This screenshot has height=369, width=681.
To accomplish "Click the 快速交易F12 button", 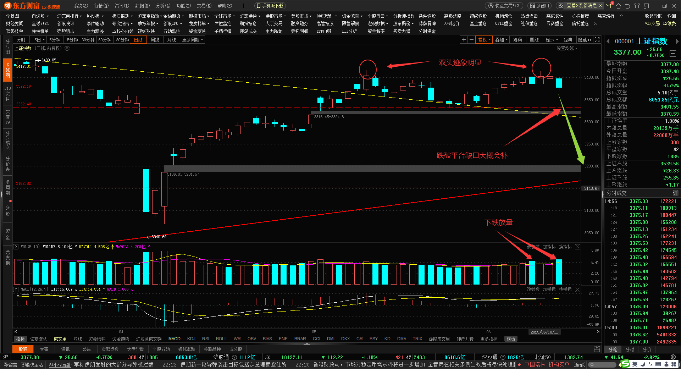I will (x=504, y=6).
